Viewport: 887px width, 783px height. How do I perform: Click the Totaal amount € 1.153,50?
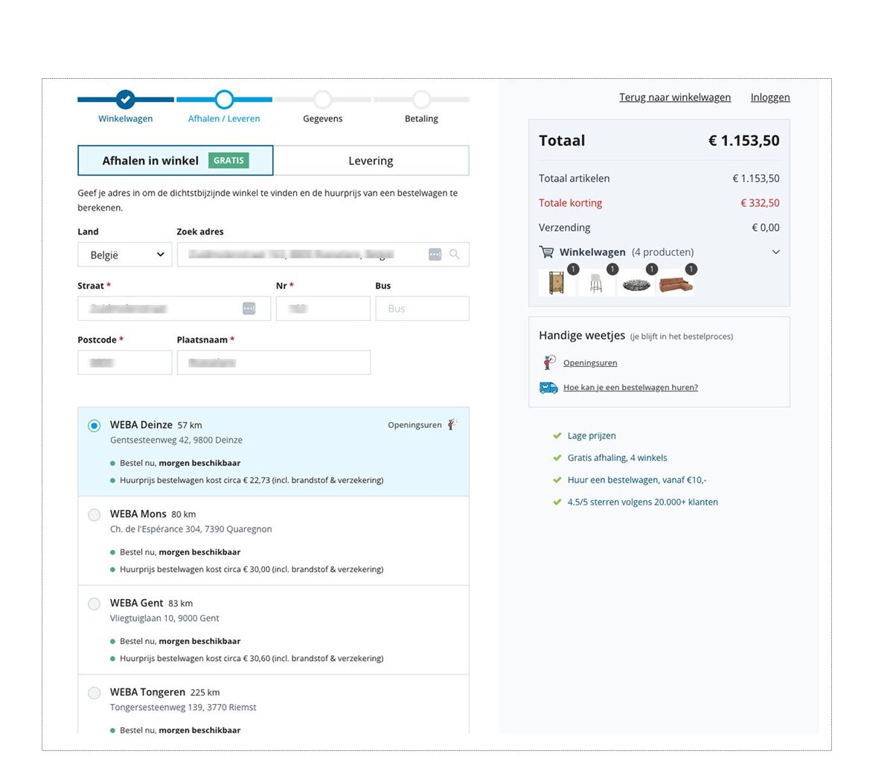(x=744, y=141)
